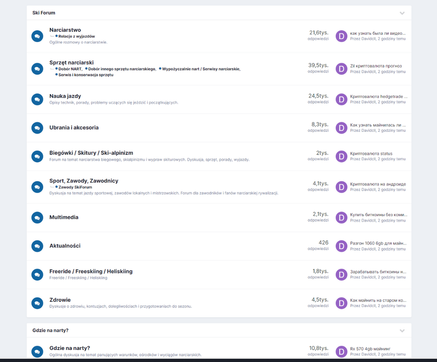Open the Biegówki / Skitury / Ski-alpinizm forum
The height and width of the screenshot is (362, 437).
click(x=91, y=153)
